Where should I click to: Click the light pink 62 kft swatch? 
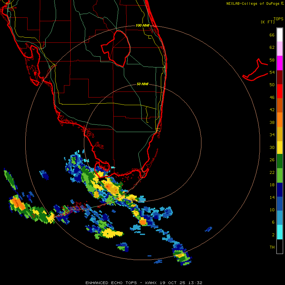click(280, 48)
